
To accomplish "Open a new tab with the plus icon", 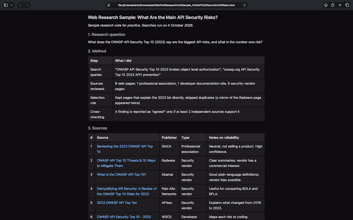I will [340, 5].
